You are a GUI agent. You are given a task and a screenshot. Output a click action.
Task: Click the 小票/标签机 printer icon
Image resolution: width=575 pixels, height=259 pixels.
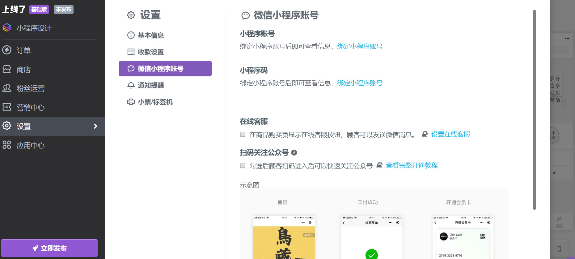click(131, 102)
